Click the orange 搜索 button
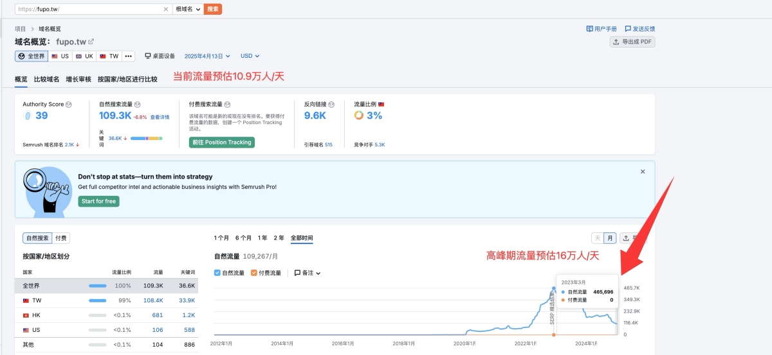 (x=213, y=9)
